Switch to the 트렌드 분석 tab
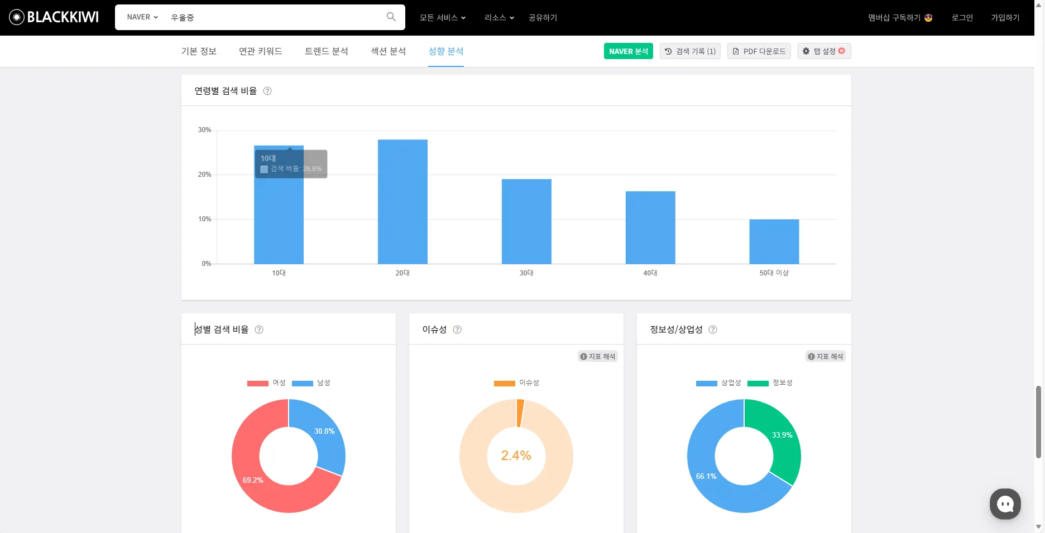1045x533 pixels. (x=327, y=51)
